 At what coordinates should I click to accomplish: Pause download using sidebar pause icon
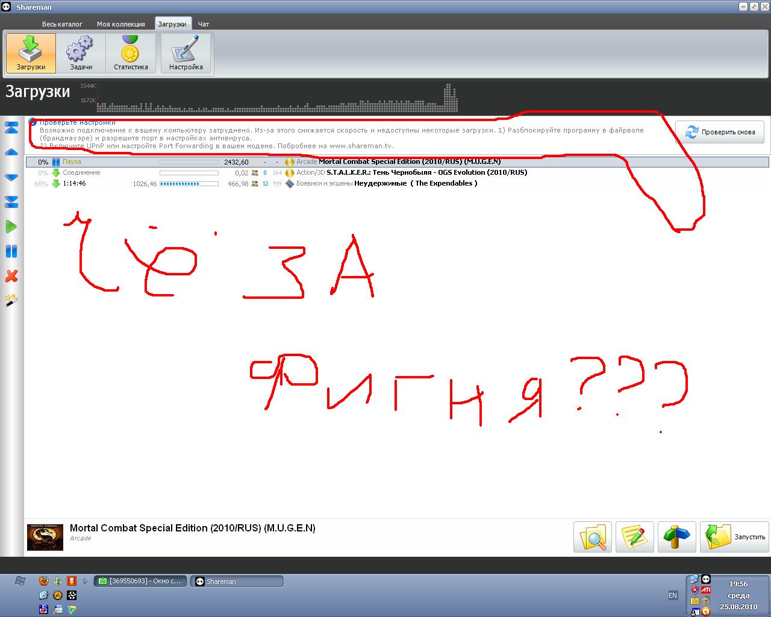point(11,251)
